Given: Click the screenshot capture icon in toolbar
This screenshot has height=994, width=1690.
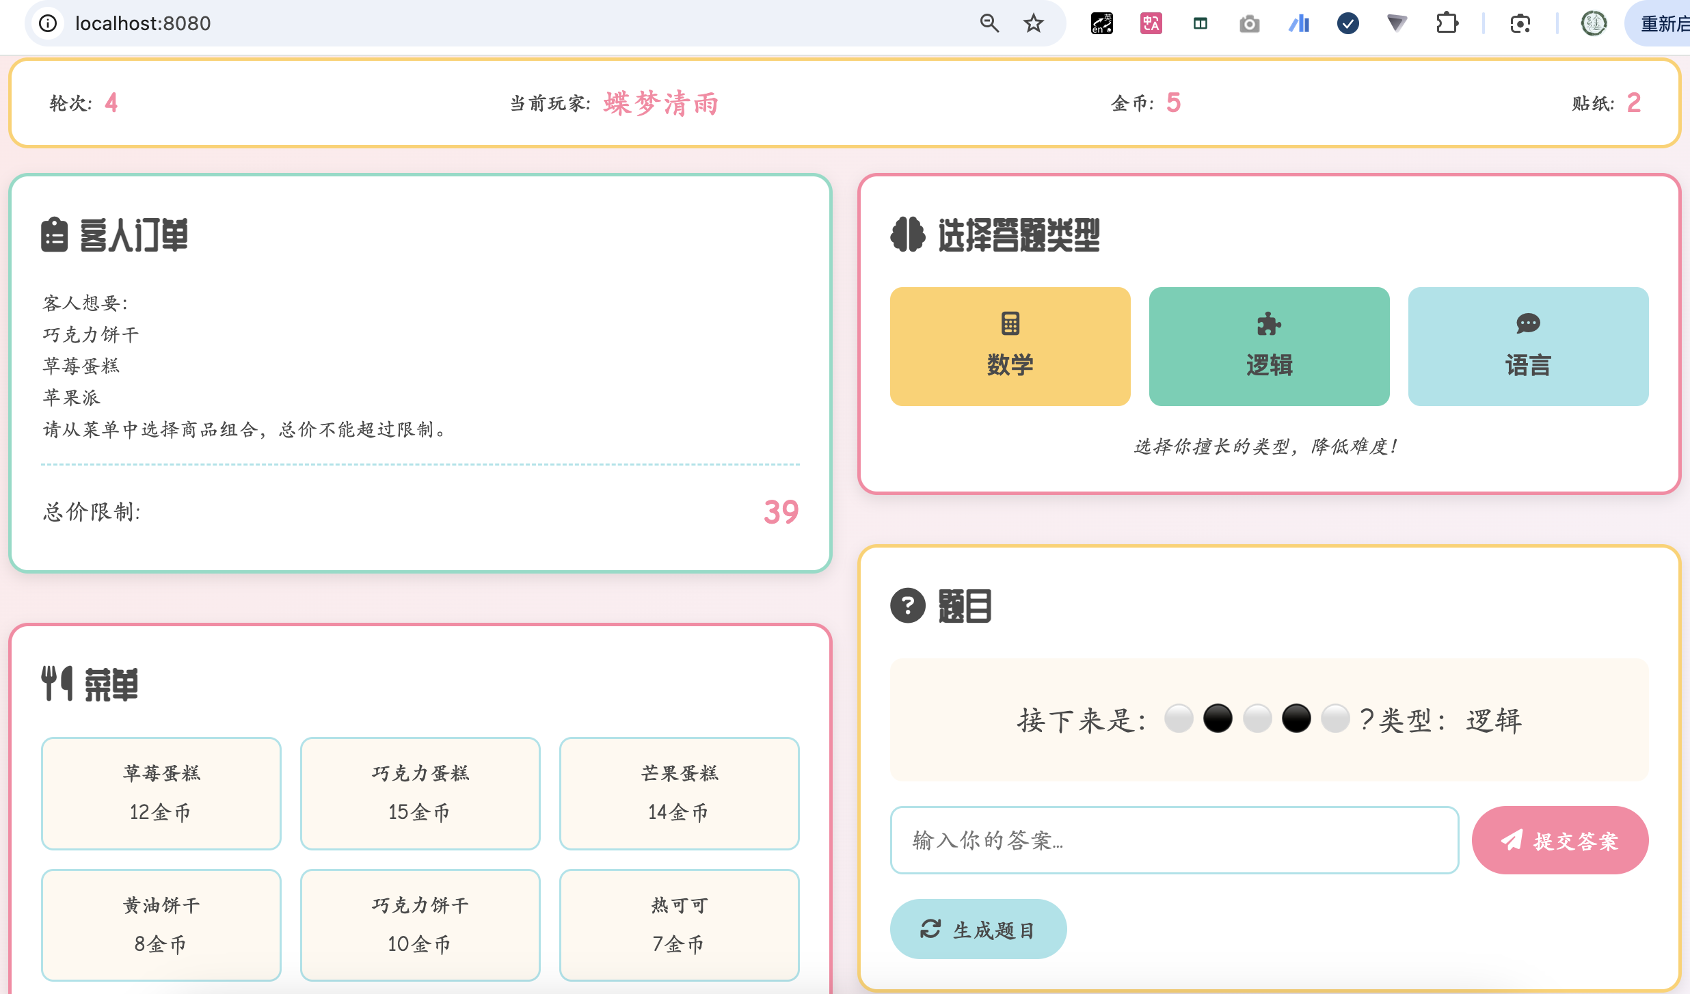Looking at the screenshot, I should [1520, 24].
